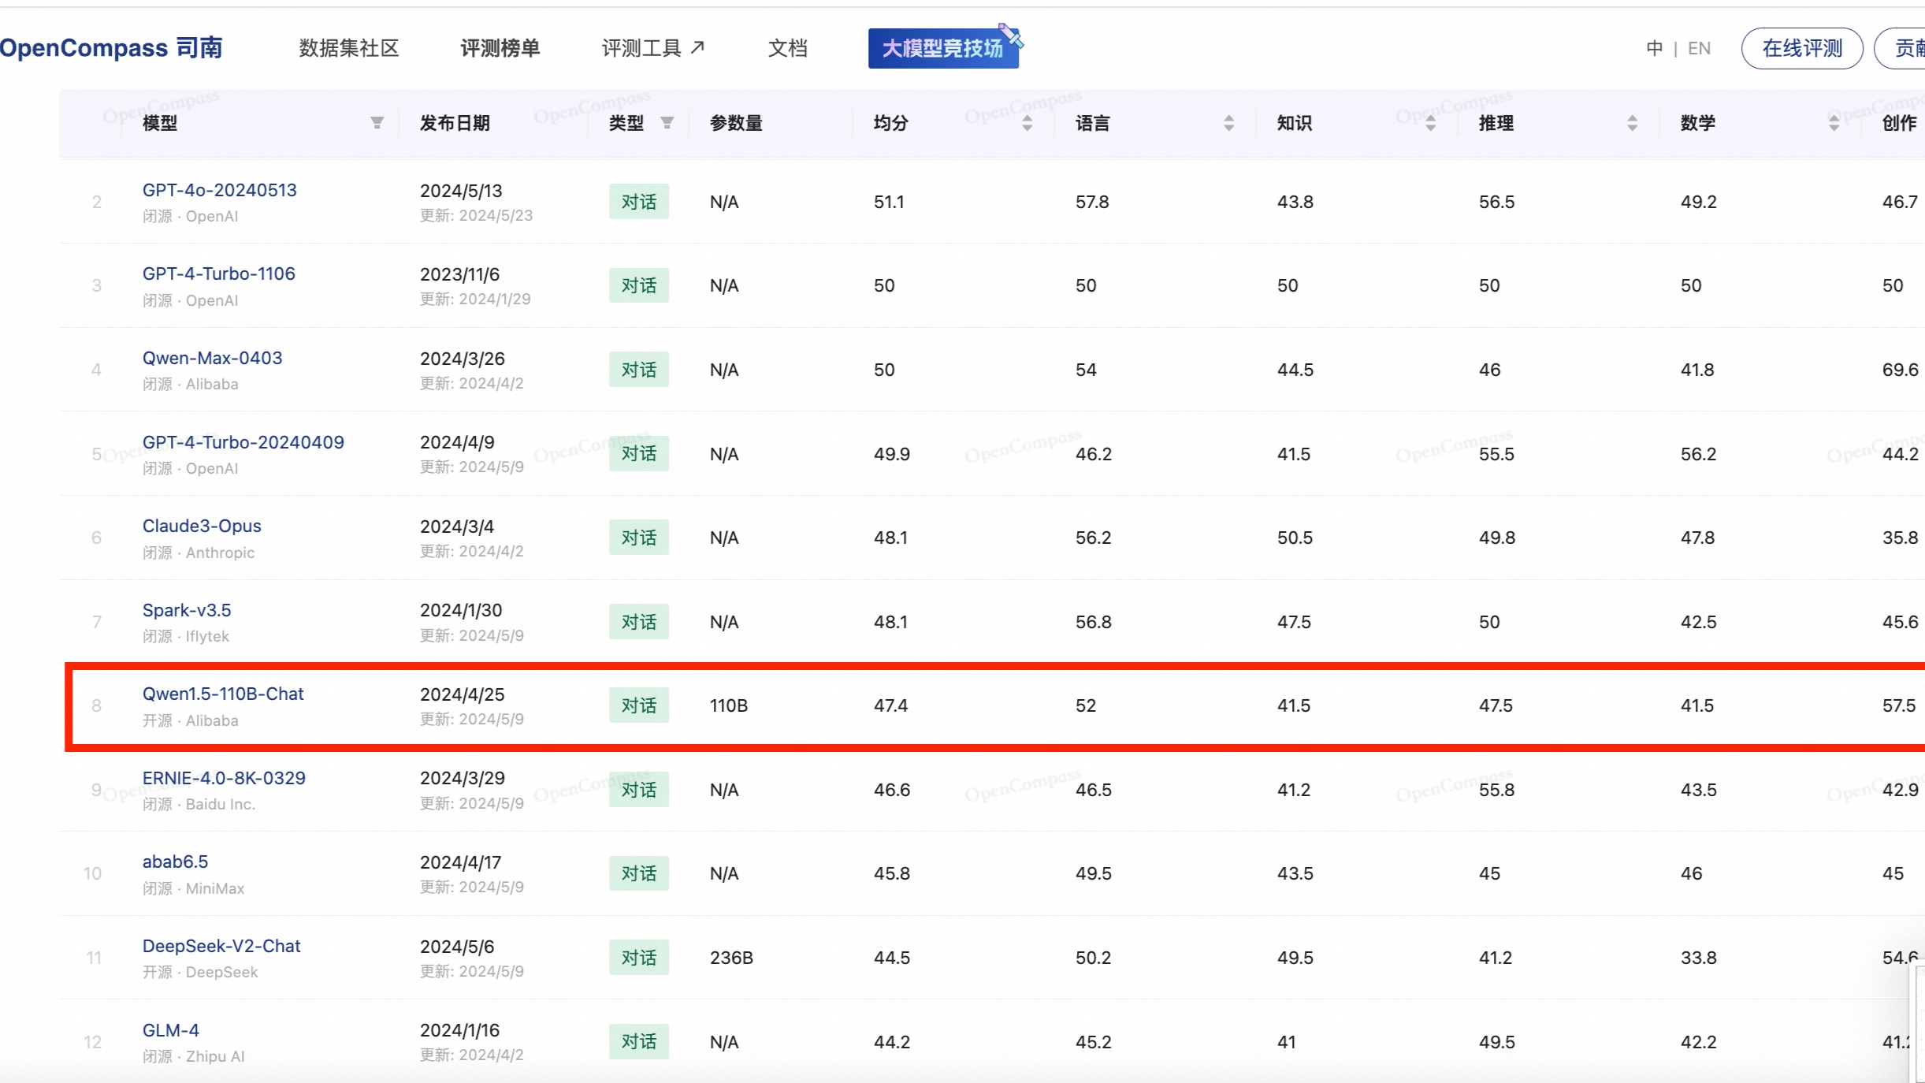The height and width of the screenshot is (1083, 1925).
Task: Click the 对话 tag in Qwen1.5-110B-Chat row
Action: (639, 705)
